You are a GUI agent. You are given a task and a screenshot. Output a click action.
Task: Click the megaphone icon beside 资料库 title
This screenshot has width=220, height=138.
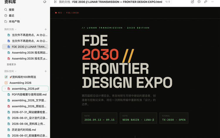click(x=45, y=2)
